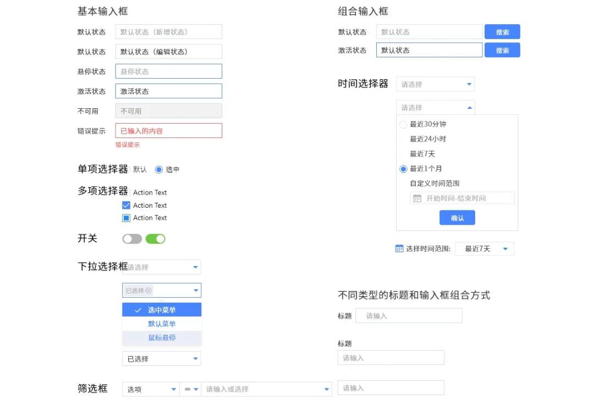Viewport: 594px width, 405px height.
Task: Click the indeterminate Action Text checkbox
Action: tap(126, 218)
